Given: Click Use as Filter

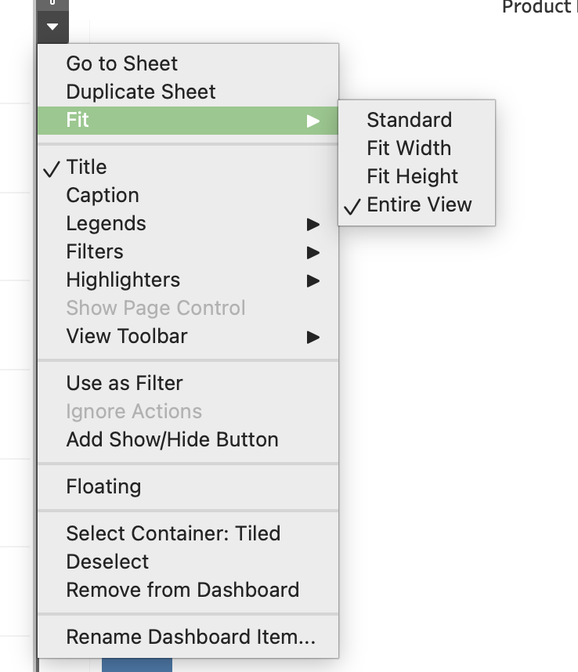Looking at the screenshot, I should (124, 383).
